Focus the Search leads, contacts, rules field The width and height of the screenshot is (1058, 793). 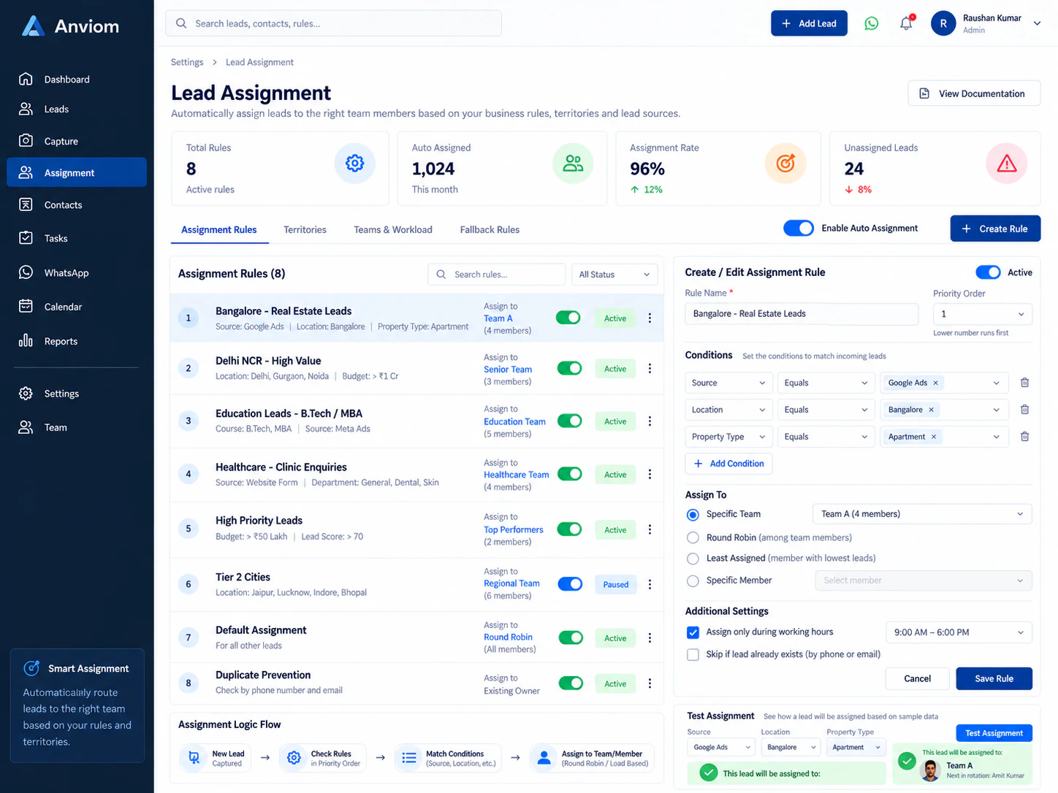coord(333,23)
